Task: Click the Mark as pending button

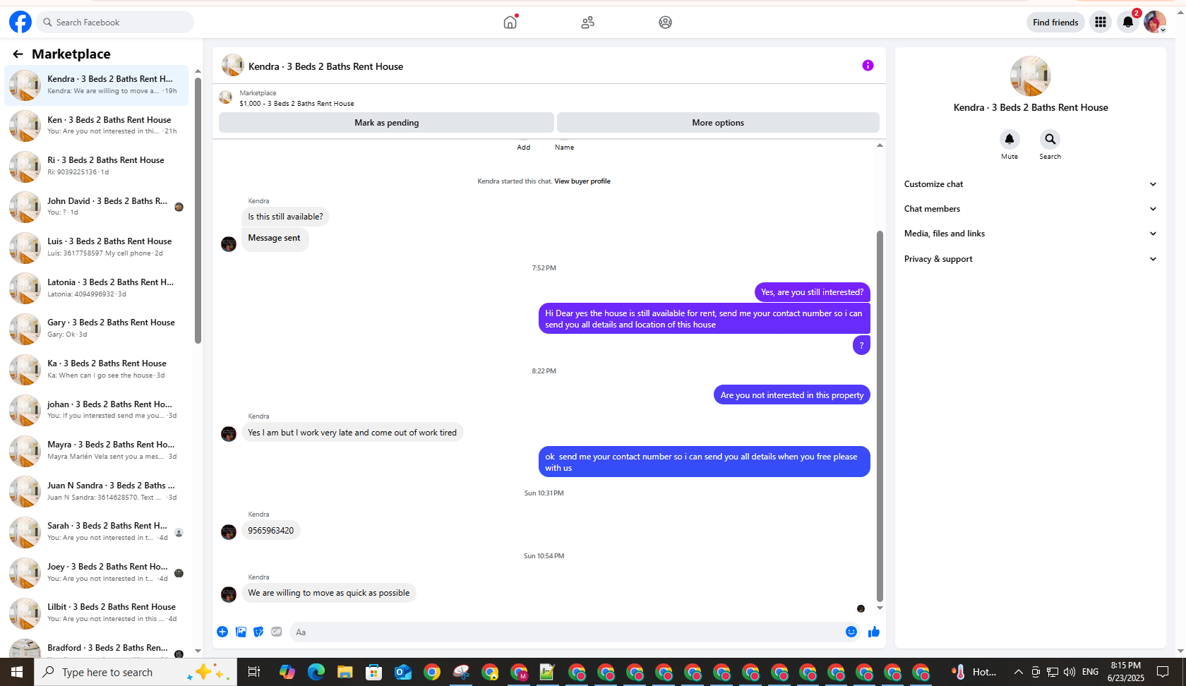Action: point(386,123)
